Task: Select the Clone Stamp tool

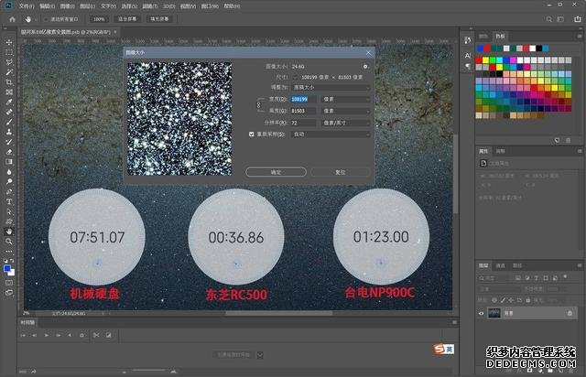Action: click(x=9, y=132)
